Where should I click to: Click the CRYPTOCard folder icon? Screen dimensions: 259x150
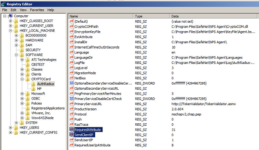pyautogui.click(x=28, y=79)
